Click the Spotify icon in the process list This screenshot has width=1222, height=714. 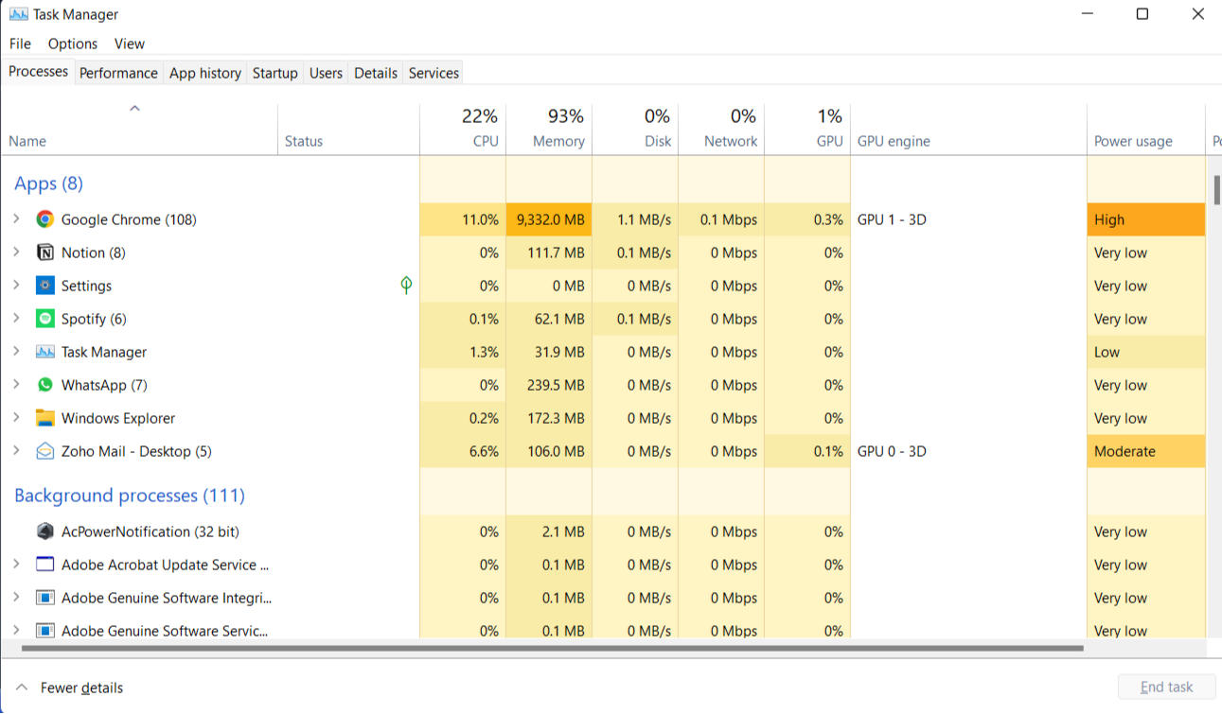[44, 319]
